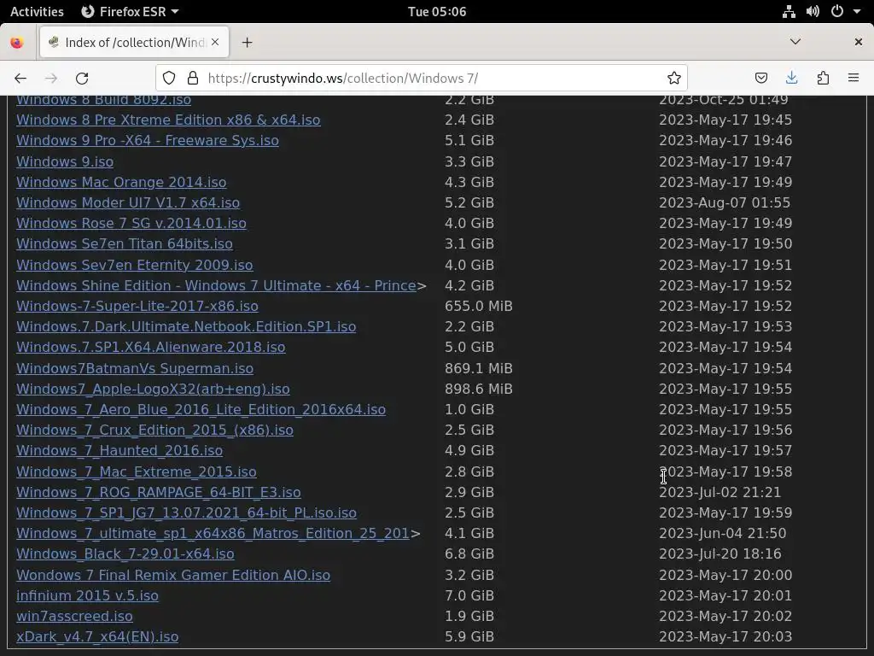The image size is (874, 656).
Task: Open Windows7BatmanVs Superman.iso link
Action: click(135, 368)
